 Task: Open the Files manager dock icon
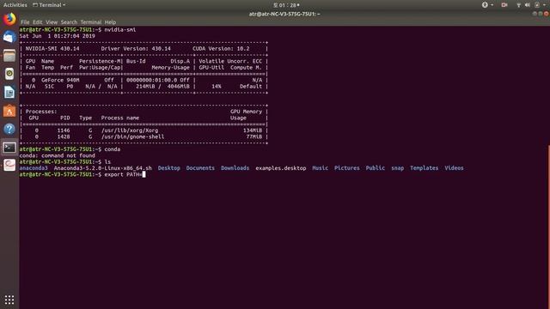(x=9, y=55)
